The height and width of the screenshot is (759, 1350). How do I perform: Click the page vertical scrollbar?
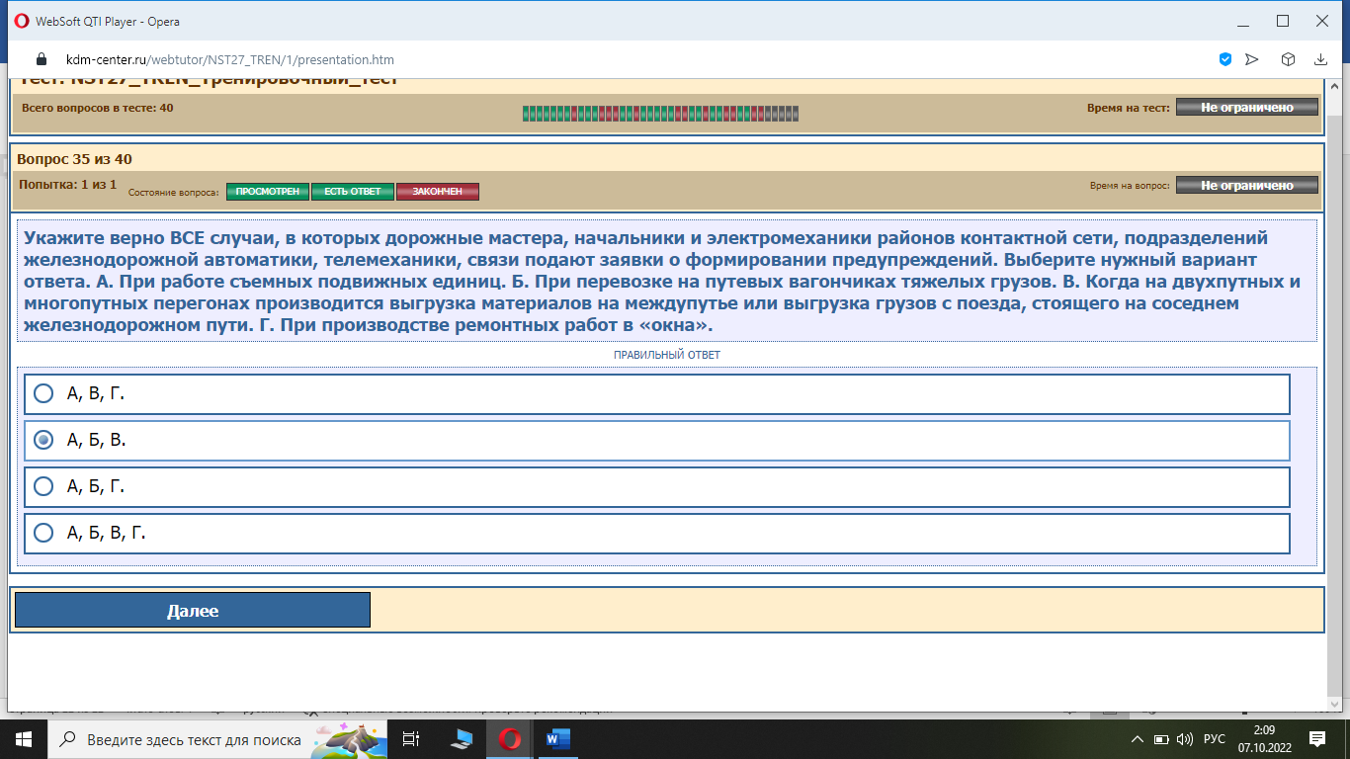click(1334, 395)
